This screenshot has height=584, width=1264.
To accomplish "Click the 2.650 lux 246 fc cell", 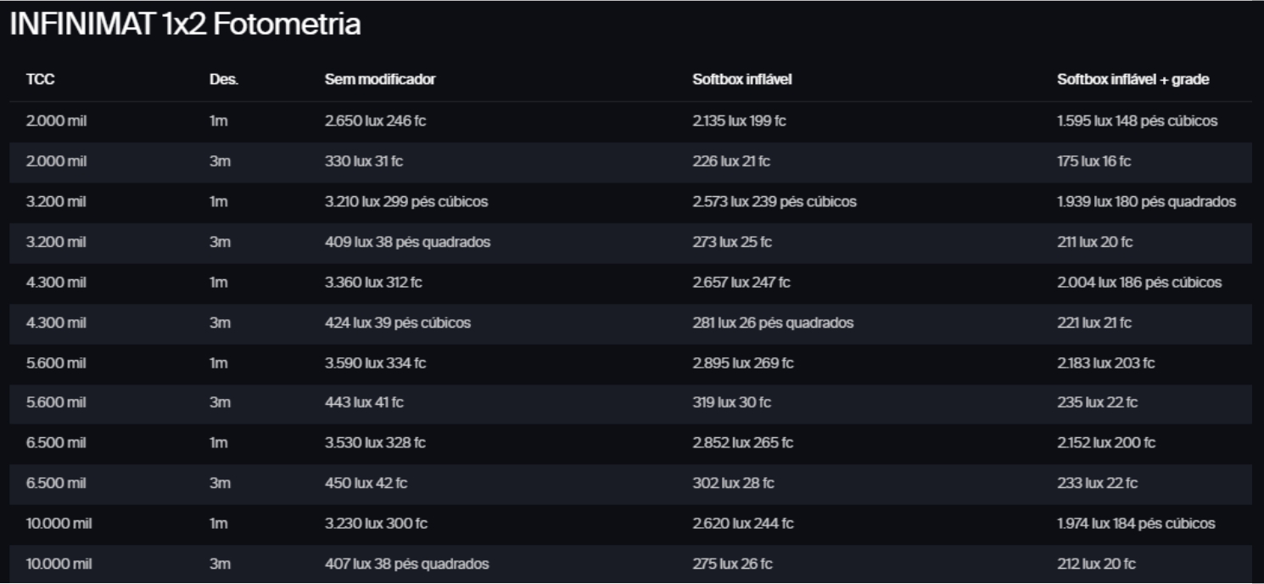I will [374, 121].
